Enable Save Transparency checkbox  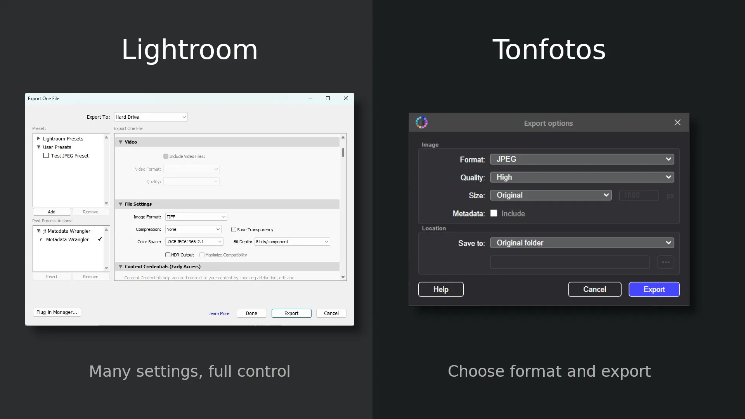point(234,230)
